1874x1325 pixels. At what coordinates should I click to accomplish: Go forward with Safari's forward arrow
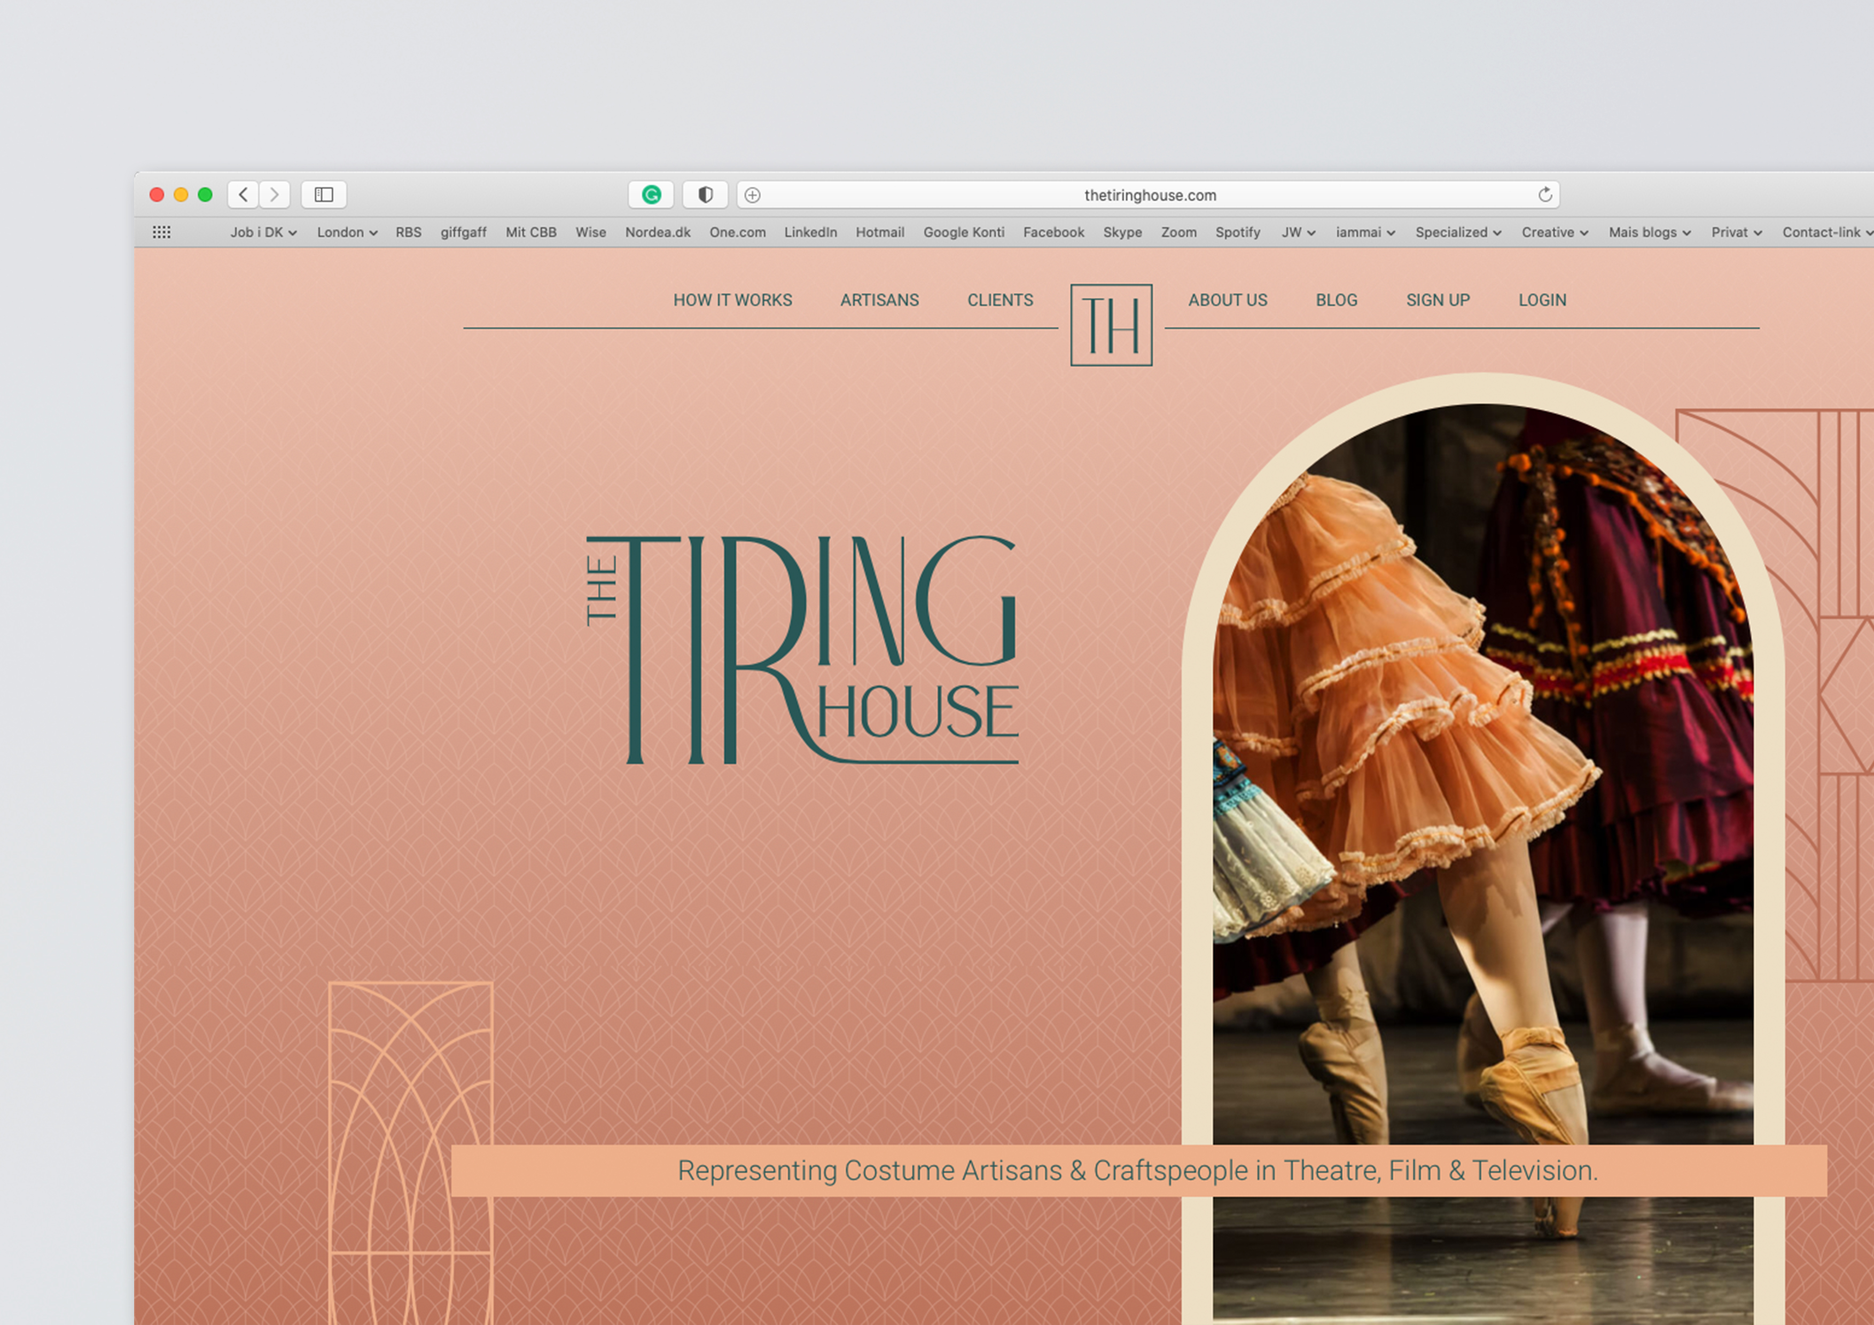275,194
